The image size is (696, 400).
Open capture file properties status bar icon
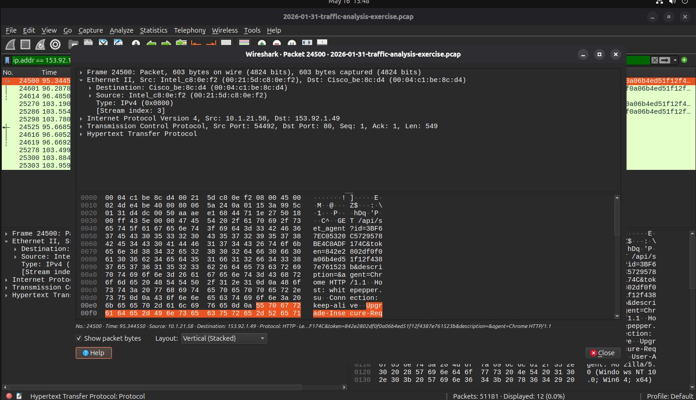(19, 396)
